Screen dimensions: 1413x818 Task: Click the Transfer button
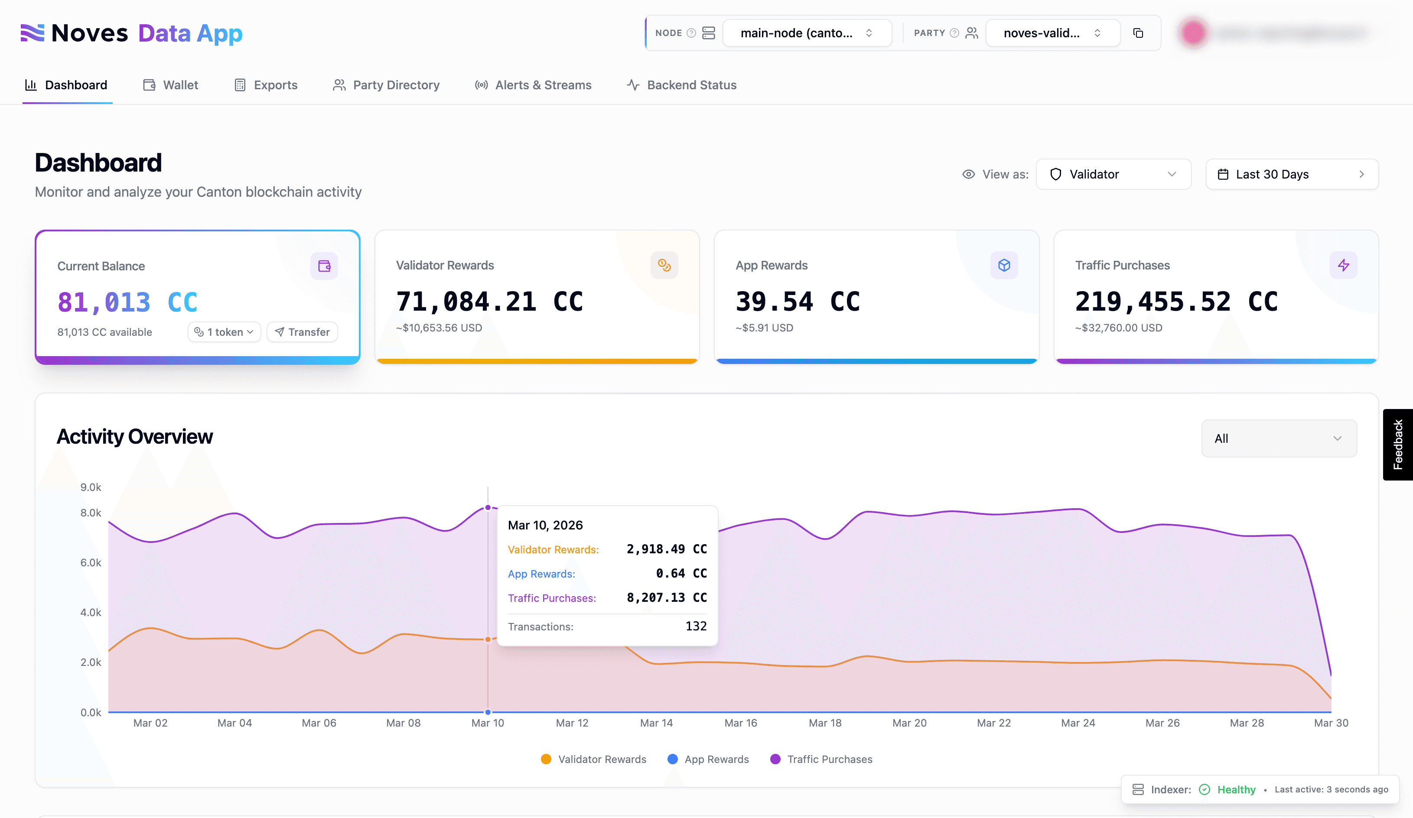302,332
